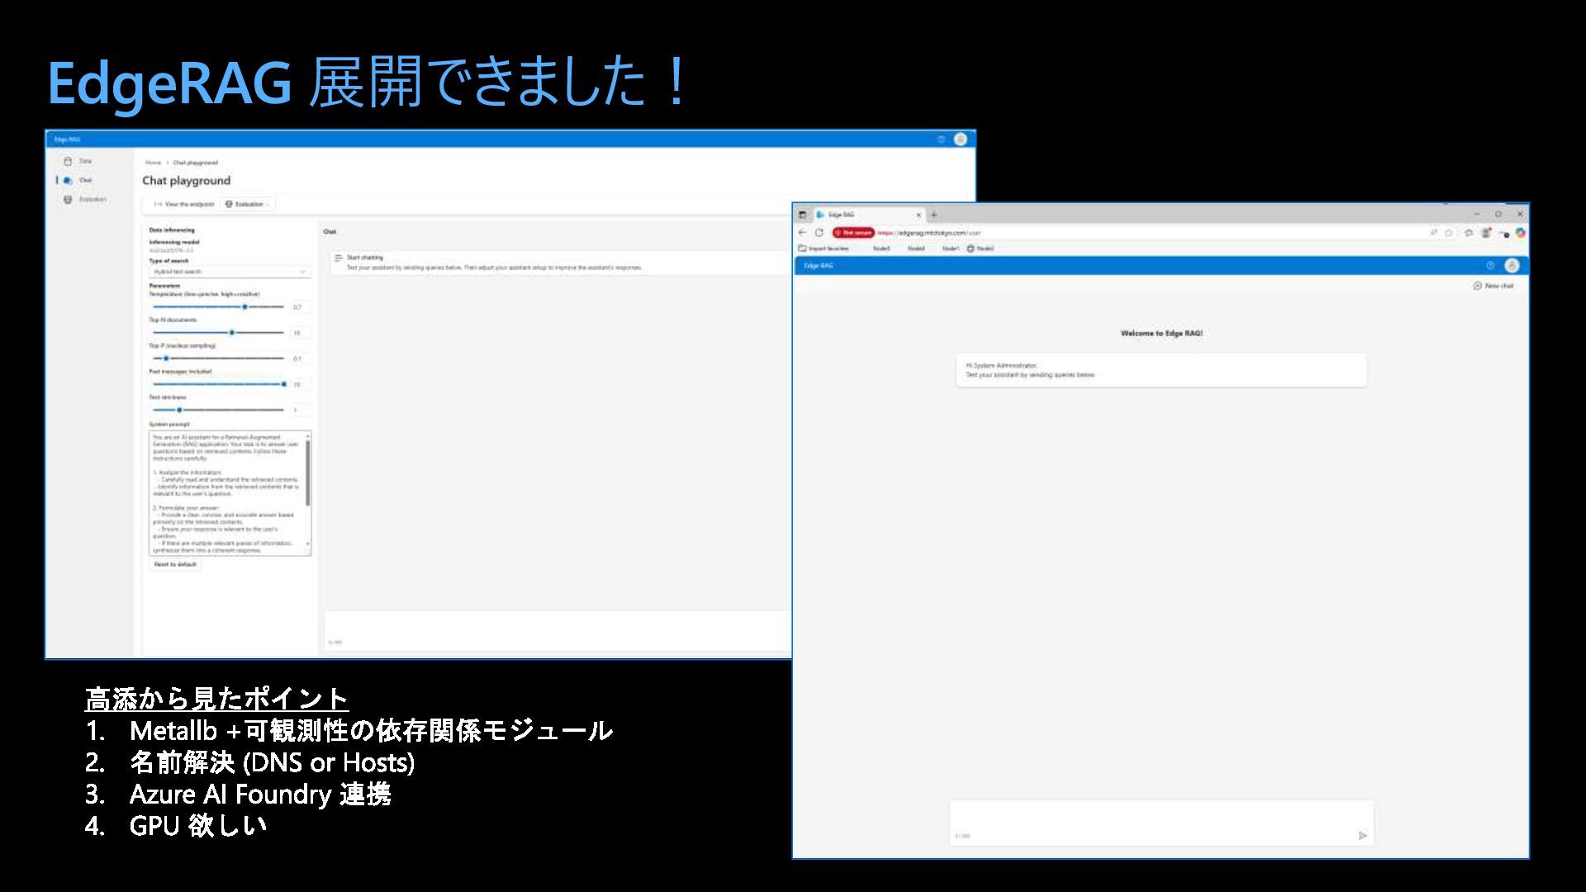Adjust the Text strictness slider
The image size is (1586, 892).
[219, 410]
